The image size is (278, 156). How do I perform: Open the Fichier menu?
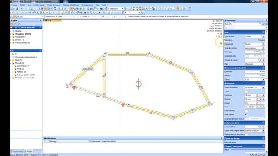click(14, 5)
